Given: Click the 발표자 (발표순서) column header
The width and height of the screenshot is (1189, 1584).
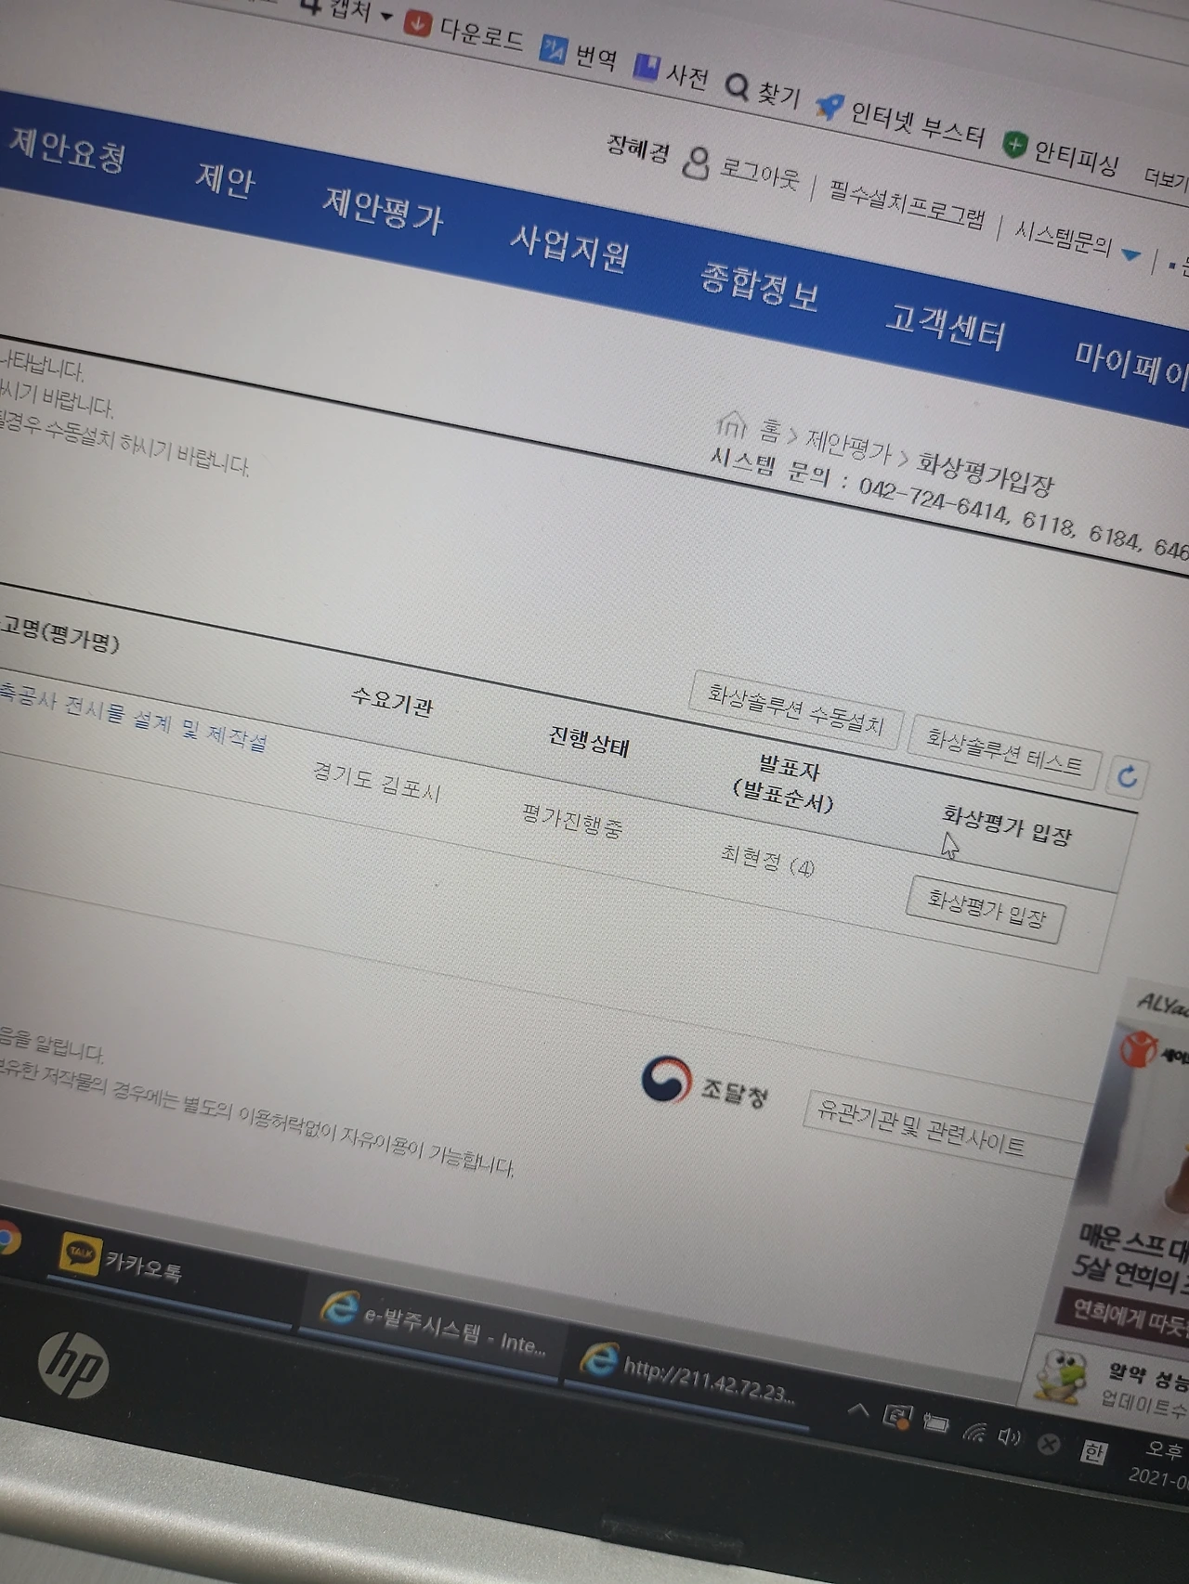Looking at the screenshot, I should coord(784,782).
